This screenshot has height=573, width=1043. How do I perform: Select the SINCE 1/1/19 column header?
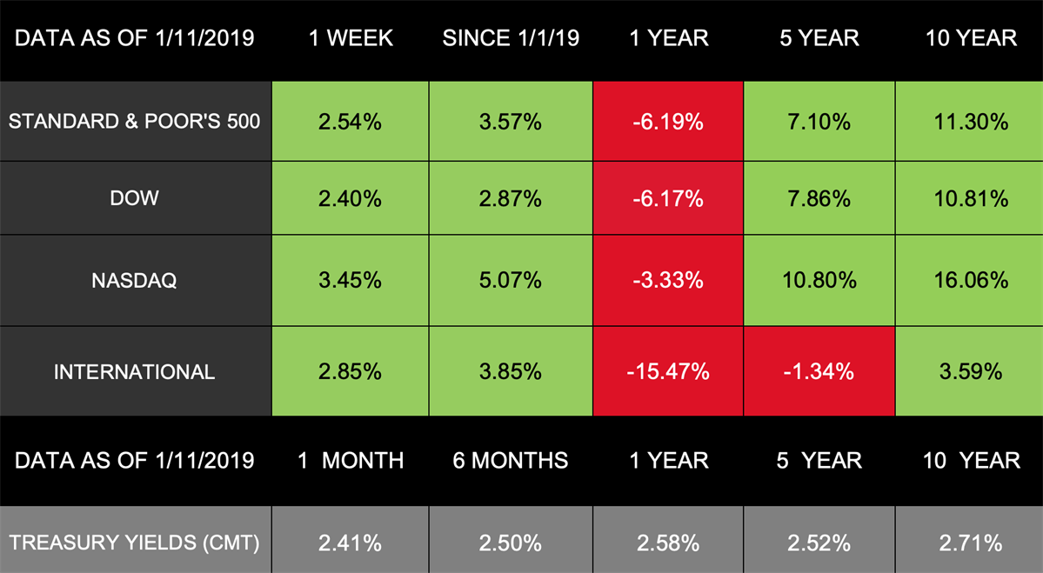(x=511, y=38)
